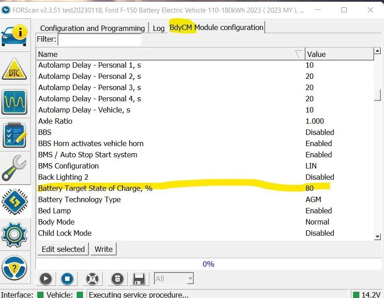Viewport: 384px width, 298px height.
Task: Open the Oscilloscope live data view
Action: [15, 102]
